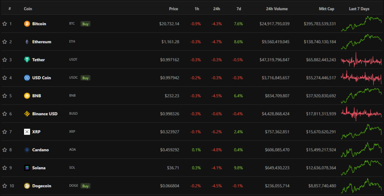
Task: Click the Buy button for Dogecoin
Action: (85, 186)
